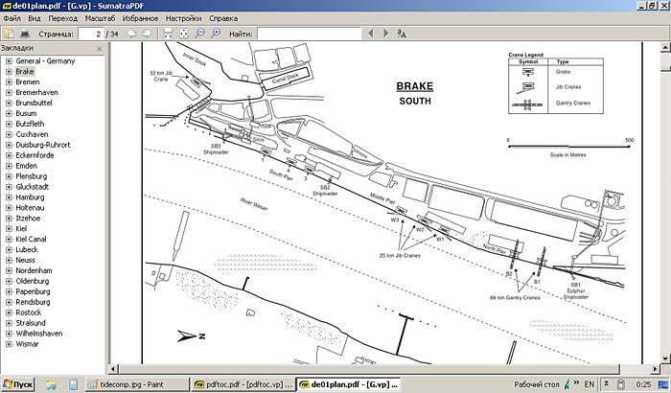The width and height of the screenshot is (671, 393).
Task: Expand the Rostock bookmark node
Action: 9,312
